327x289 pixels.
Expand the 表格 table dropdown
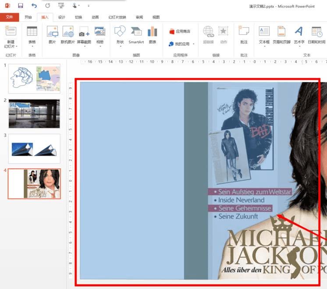coord(32,43)
